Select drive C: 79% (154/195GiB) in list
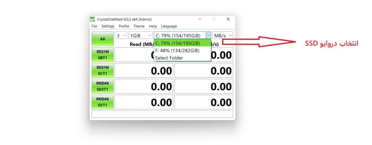 [x=182, y=43]
